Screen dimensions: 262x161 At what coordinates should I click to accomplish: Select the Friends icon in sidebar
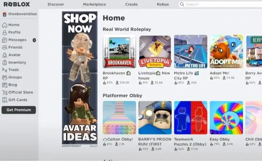[4, 47]
